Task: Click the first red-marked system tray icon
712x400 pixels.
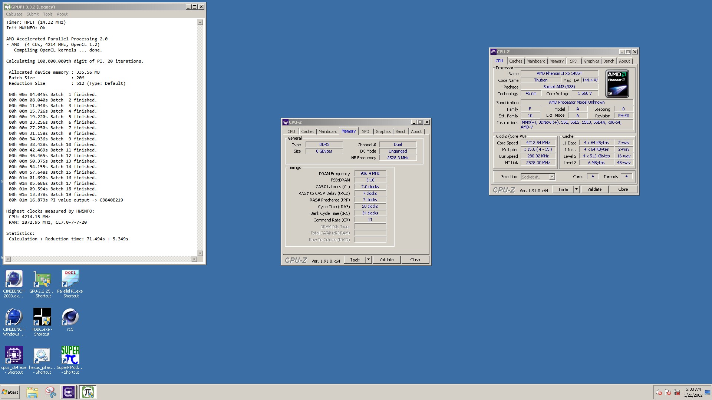Action: pos(659,392)
